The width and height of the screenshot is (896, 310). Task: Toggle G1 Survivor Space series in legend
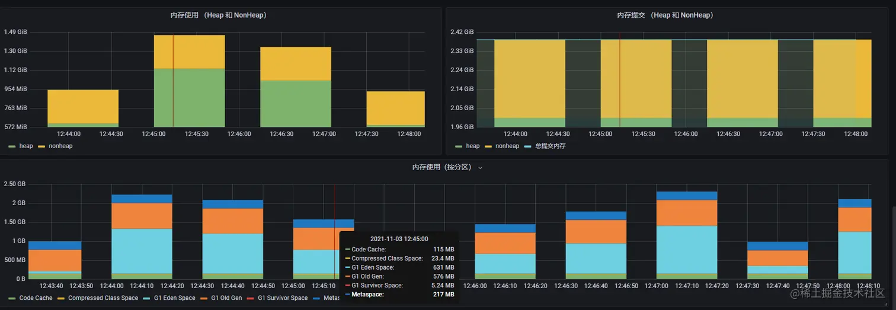[x=283, y=298]
